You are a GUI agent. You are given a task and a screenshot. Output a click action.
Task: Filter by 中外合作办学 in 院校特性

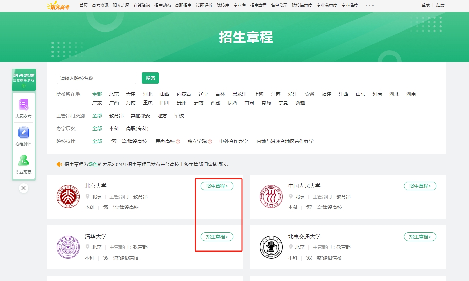pyautogui.click(x=234, y=141)
